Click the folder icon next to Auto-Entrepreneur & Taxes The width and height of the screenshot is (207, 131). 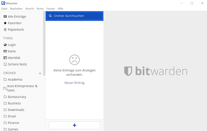(x=5, y=88)
